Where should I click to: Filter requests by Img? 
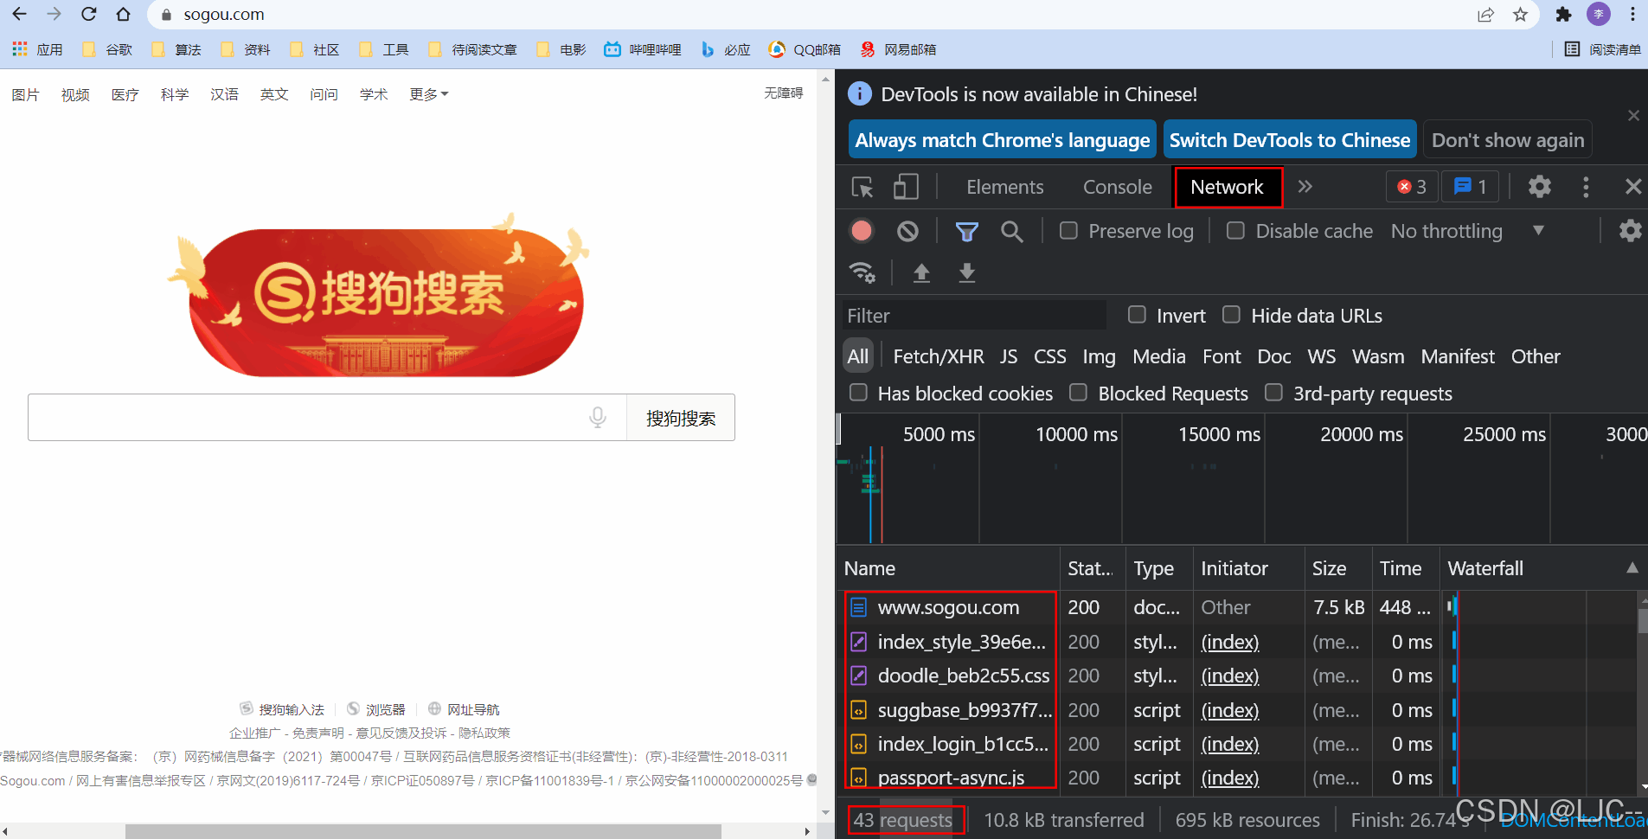1099,356
